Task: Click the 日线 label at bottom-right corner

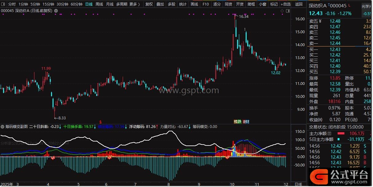Action: tap(298, 184)
